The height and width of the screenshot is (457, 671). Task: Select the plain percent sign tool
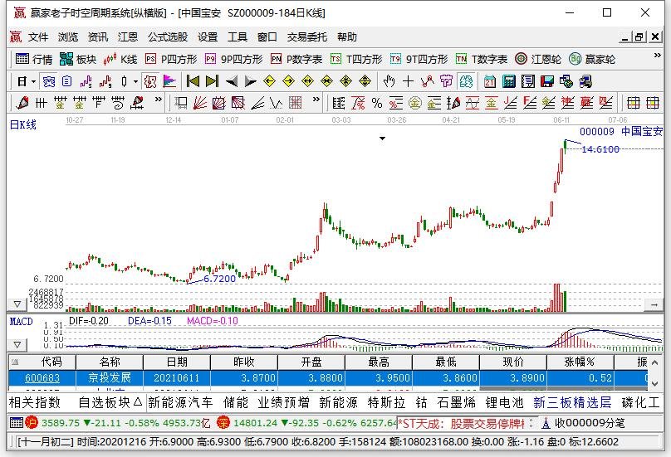(x=376, y=103)
